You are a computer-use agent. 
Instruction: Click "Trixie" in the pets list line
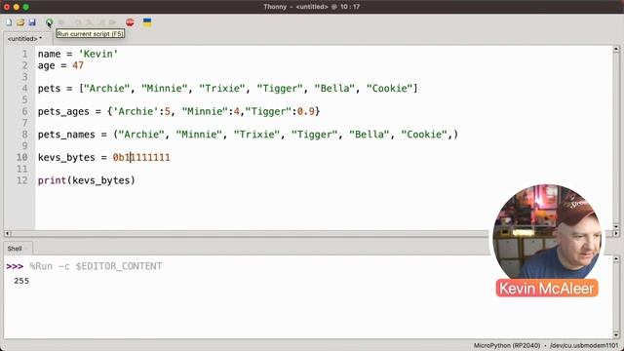click(x=222, y=89)
